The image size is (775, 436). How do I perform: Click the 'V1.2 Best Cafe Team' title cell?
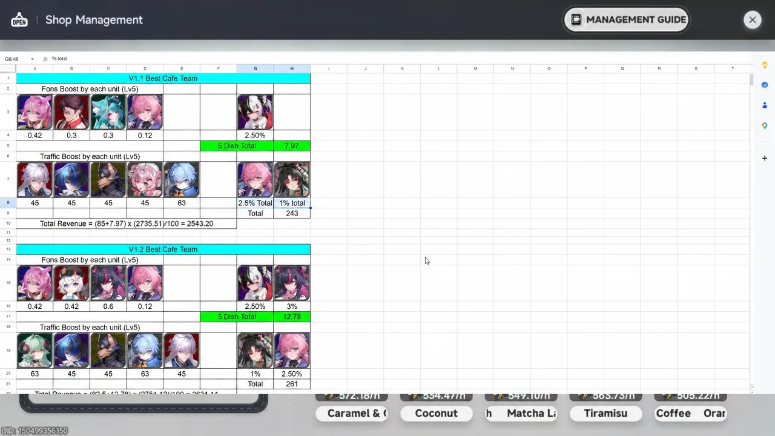tap(163, 249)
